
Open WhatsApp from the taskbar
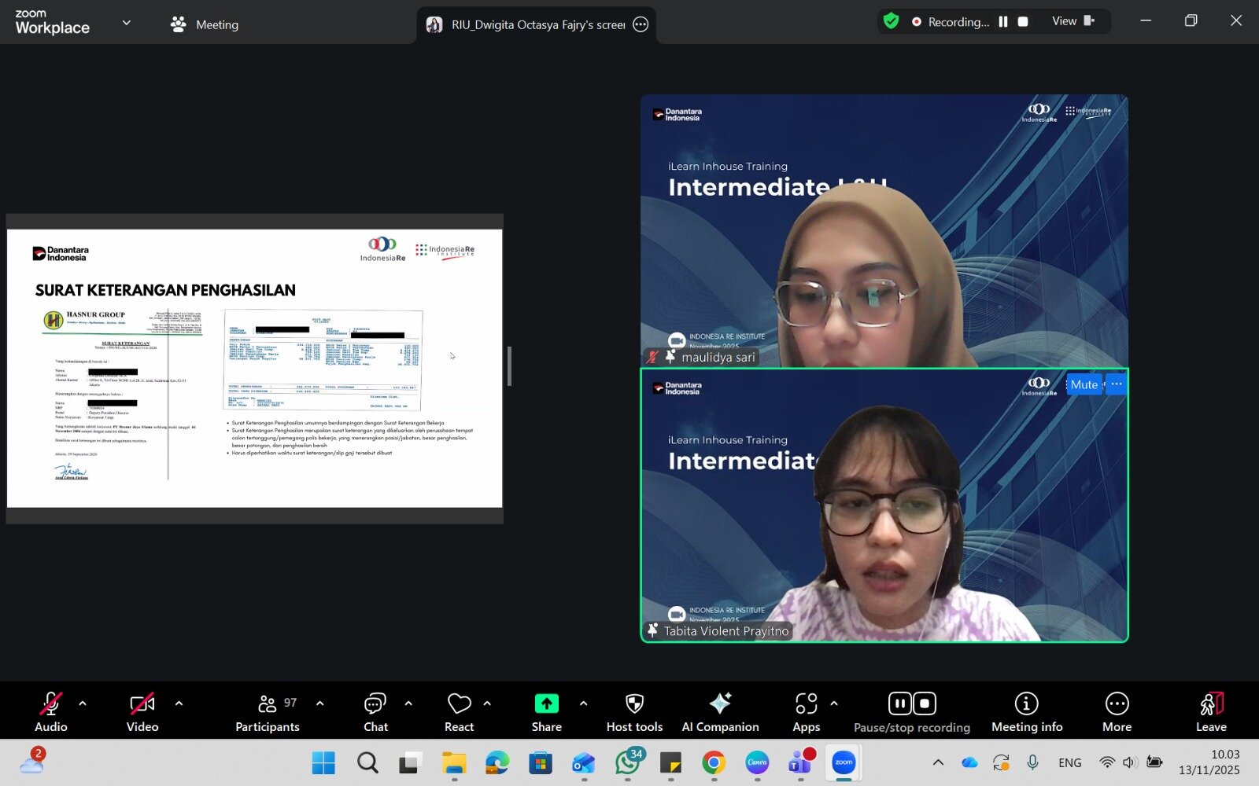[x=627, y=762]
